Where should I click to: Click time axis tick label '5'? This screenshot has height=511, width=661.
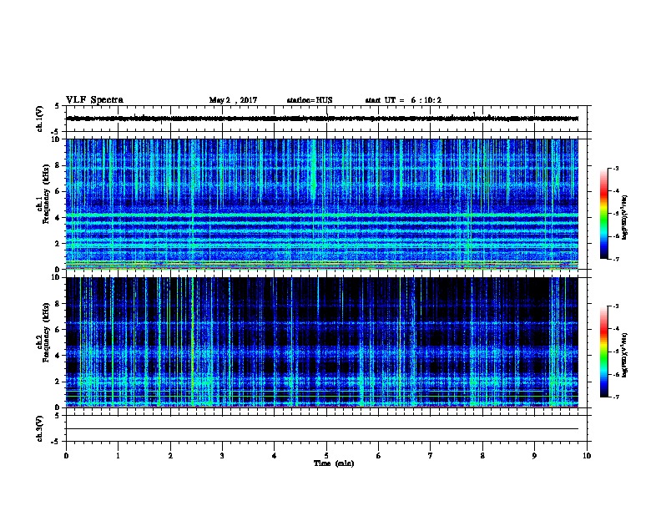pyautogui.click(x=326, y=455)
